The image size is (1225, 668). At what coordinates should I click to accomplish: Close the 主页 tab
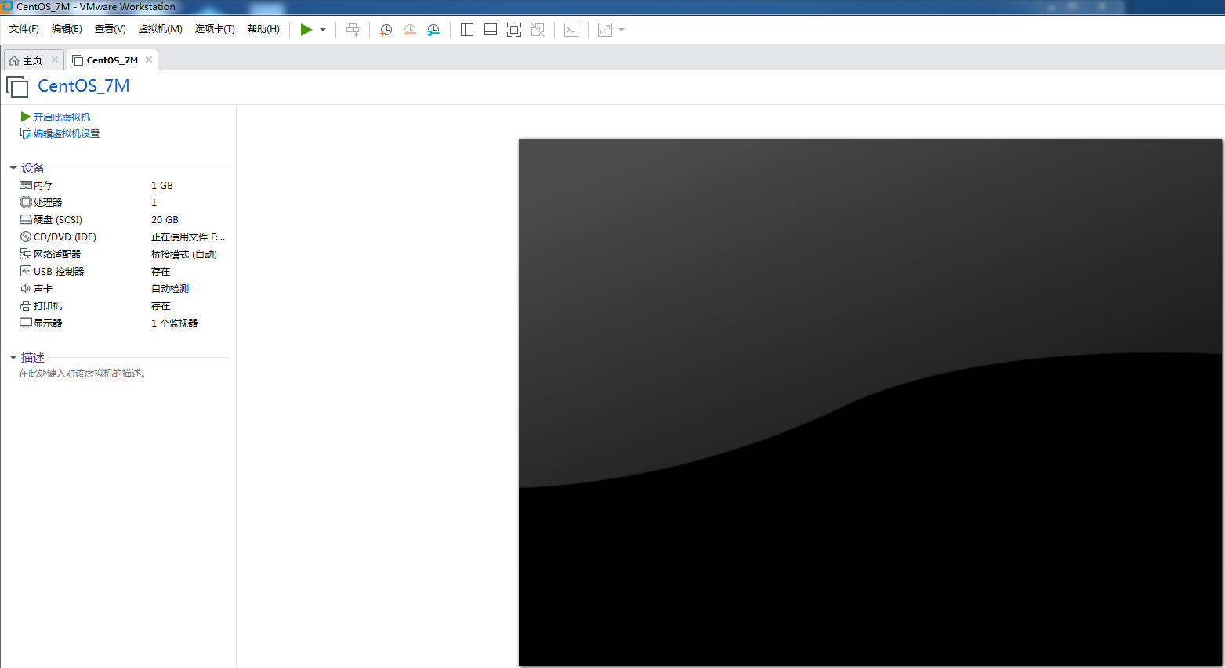point(55,60)
